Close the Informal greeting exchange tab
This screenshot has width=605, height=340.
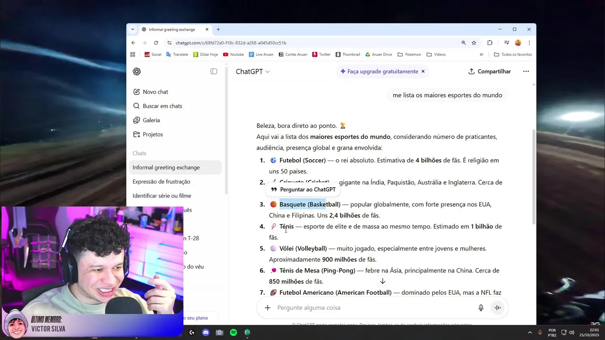tap(207, 29)
